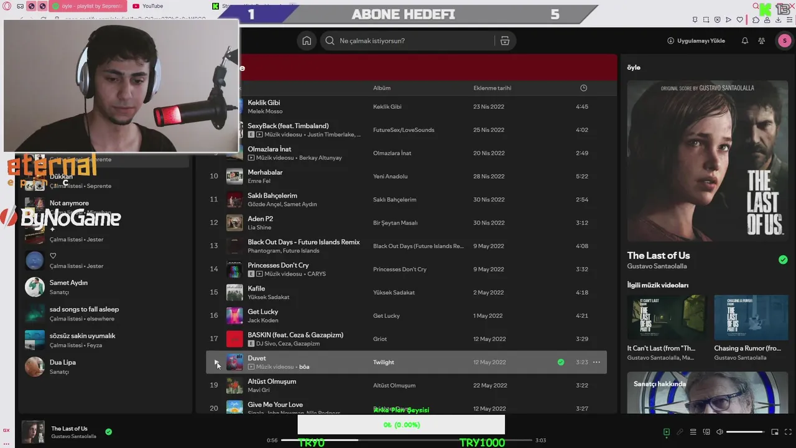This screenshot has height=448, width=796.
Task: Open the Samet Aydın artist in library
Action: click(104, 287)
